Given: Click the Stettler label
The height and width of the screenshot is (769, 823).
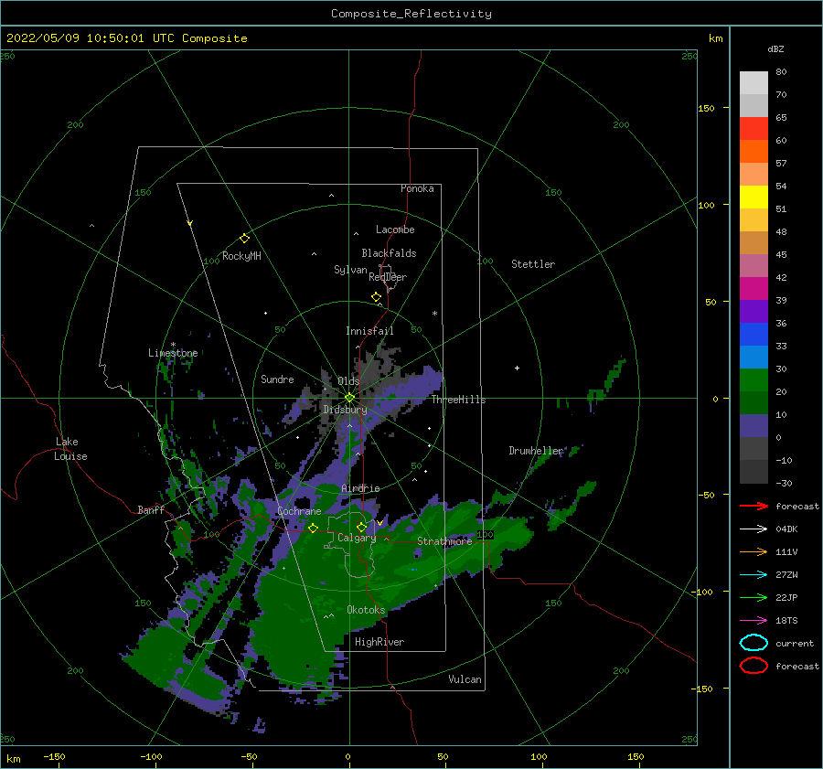Looking at the screenshot, I should pos(533,264).
